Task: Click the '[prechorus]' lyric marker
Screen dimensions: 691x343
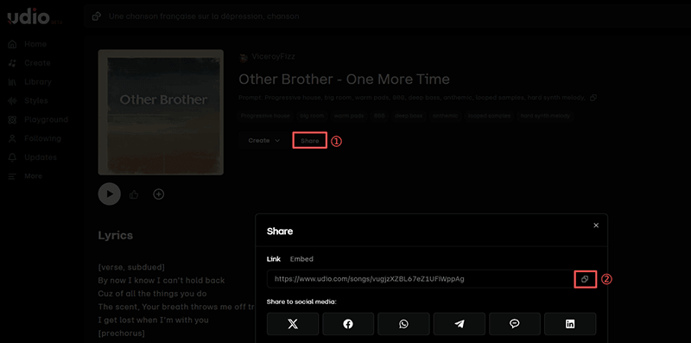Action: click(122, 333)
